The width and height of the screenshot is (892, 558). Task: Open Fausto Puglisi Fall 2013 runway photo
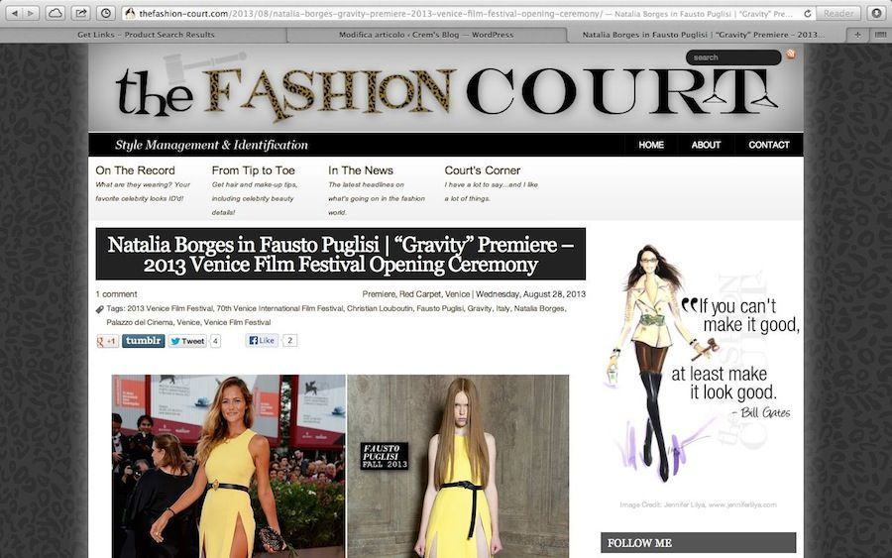(x=458, y=466)
